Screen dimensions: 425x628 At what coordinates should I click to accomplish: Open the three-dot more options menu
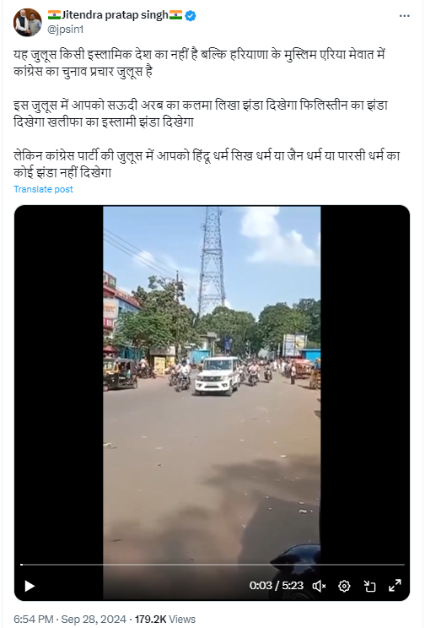pos(405,16)
